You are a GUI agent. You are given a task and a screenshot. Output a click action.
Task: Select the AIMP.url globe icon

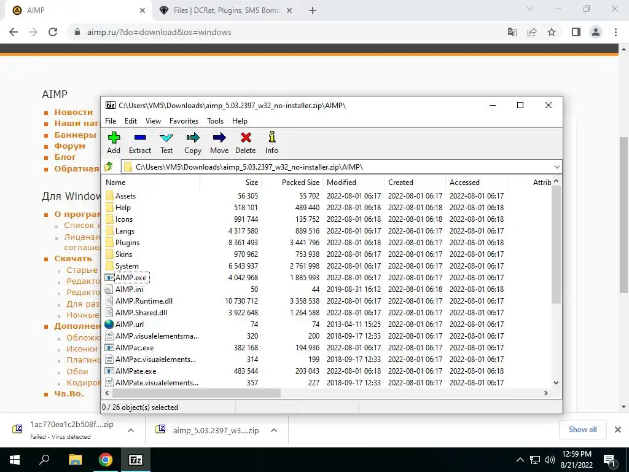(109, 324)
